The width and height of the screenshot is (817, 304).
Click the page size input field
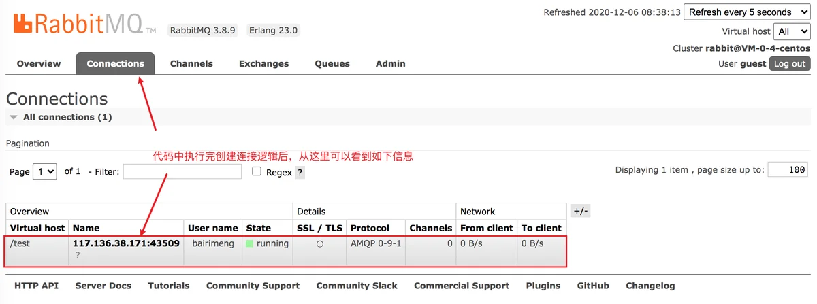point(787,170)
